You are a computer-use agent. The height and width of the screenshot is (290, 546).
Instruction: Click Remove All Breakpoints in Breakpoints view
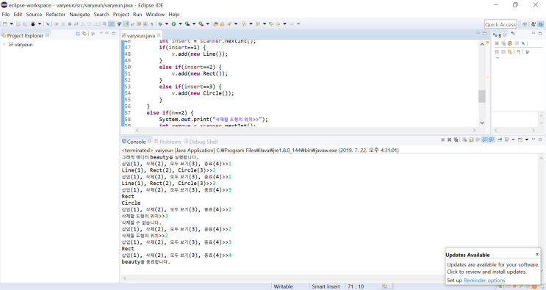[503, 43]
